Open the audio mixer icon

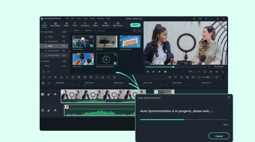187,77
